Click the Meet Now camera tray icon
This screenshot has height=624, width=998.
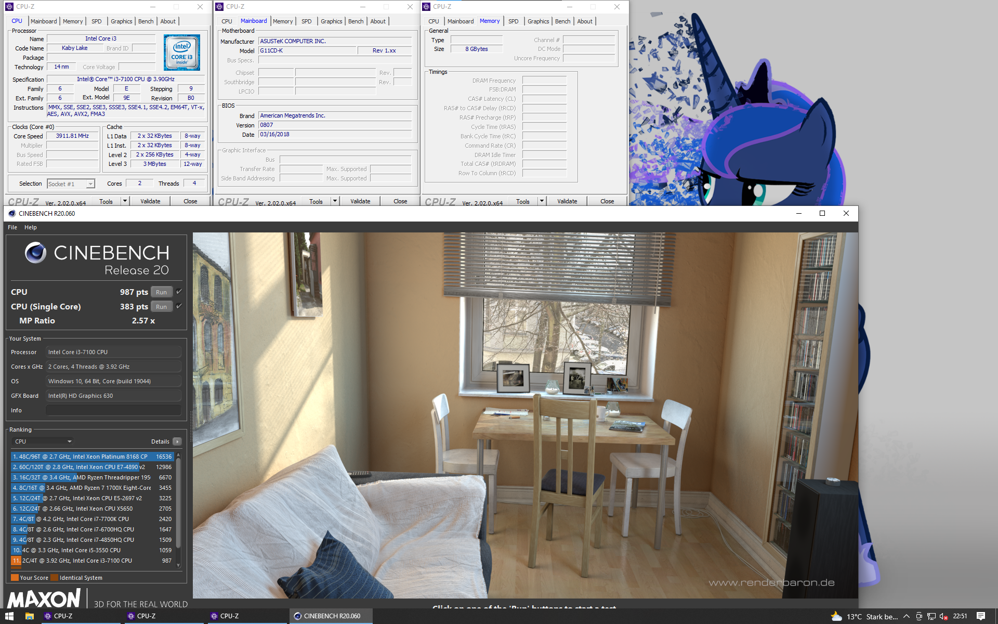[x=919, y=616]
